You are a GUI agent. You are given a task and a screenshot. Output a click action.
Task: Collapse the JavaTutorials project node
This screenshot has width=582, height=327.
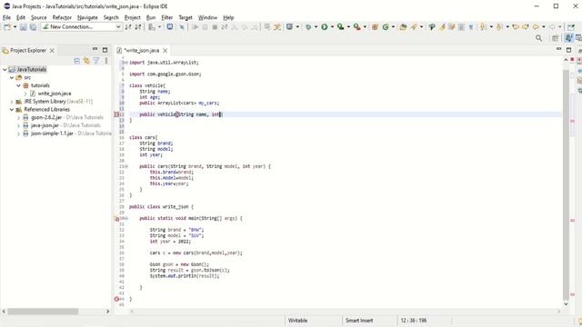[5, 70]
